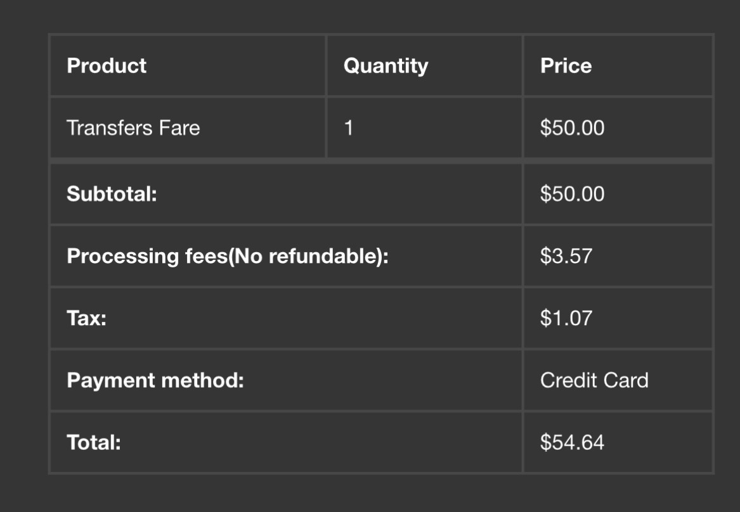Click the Price column header
Viewport: 740px width, 512px height.
point(566,66)
